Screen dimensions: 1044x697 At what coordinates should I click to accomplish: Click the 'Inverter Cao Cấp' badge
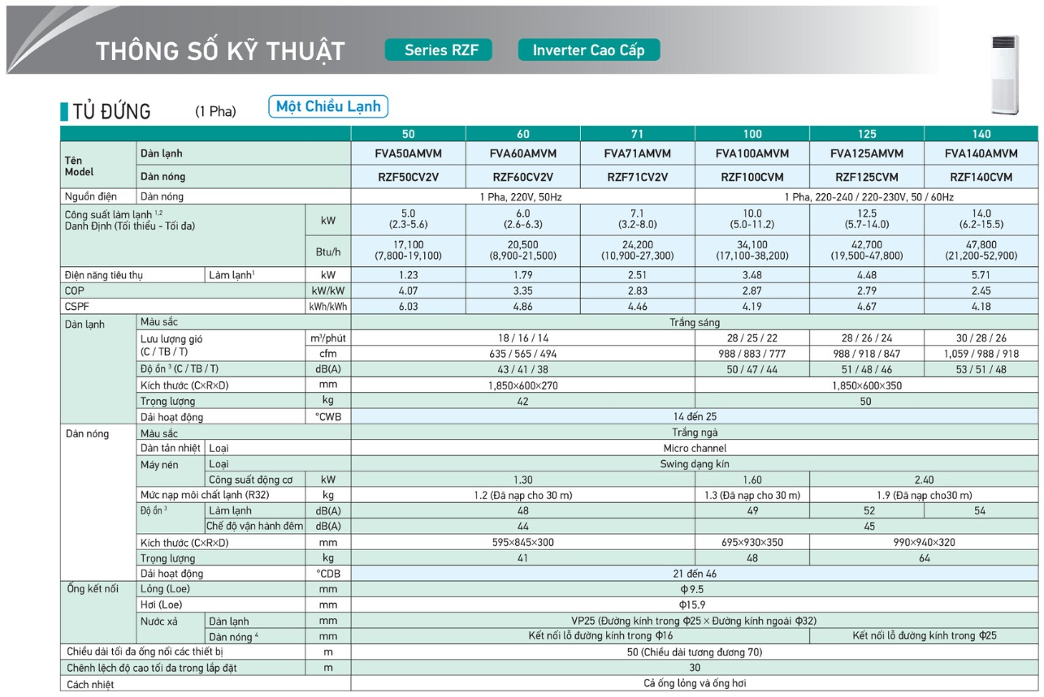tap(589, 50)
